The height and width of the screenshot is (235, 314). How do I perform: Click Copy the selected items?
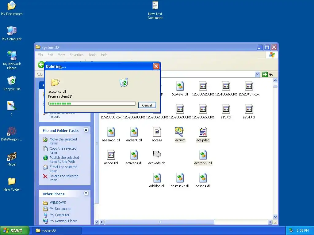[63, 150]
